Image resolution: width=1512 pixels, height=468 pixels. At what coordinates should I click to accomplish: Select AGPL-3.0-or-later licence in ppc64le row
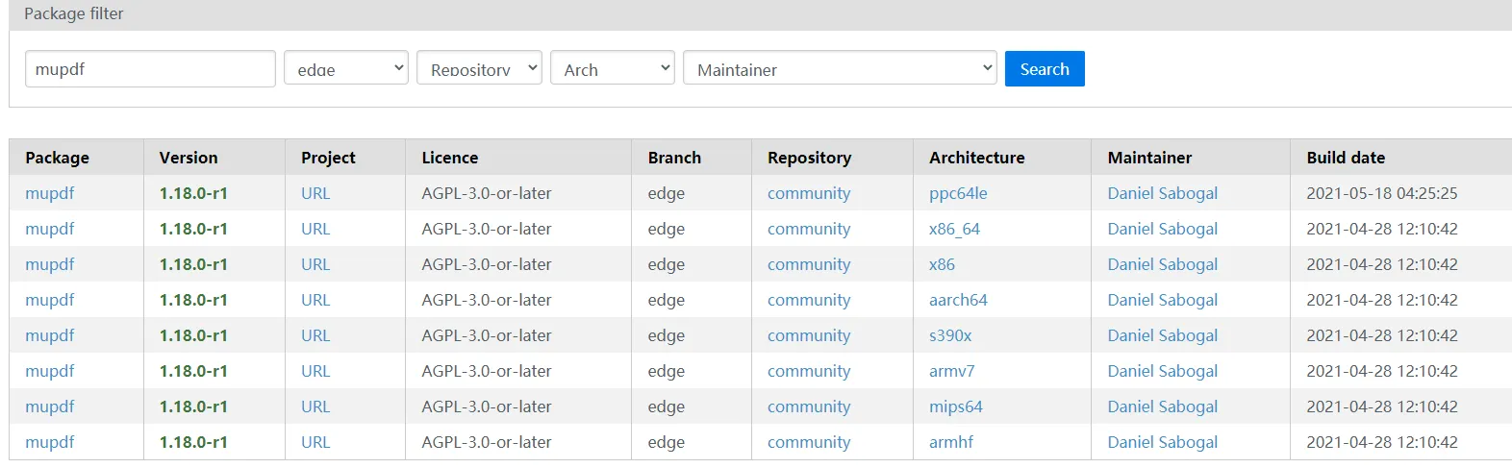click(x=486, y=193)
